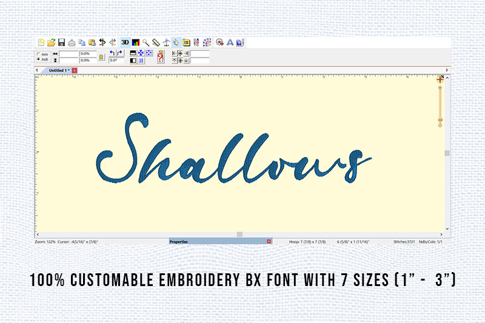Toggle the aspect ratio lock icon

[101, 57]
